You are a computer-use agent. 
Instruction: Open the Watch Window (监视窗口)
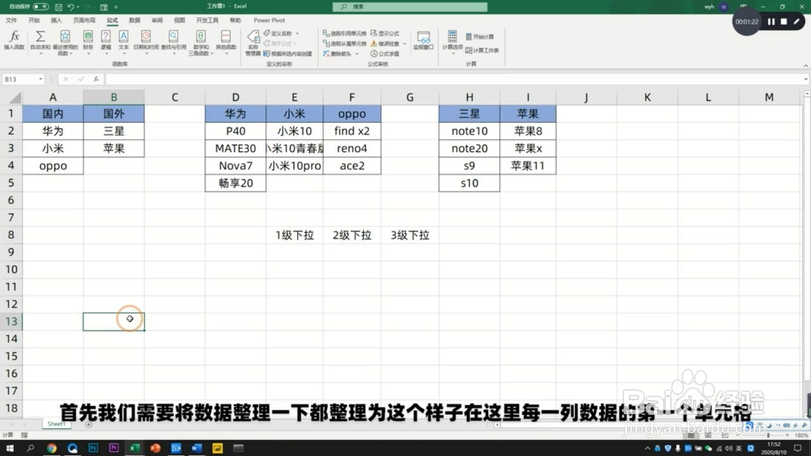[423, 41]
